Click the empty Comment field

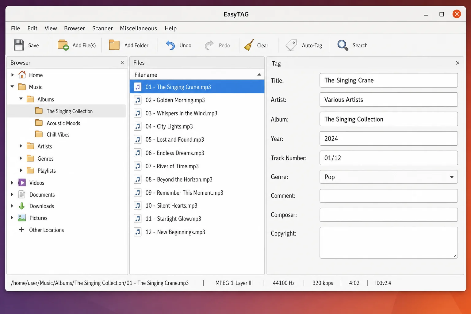[389, 196]
